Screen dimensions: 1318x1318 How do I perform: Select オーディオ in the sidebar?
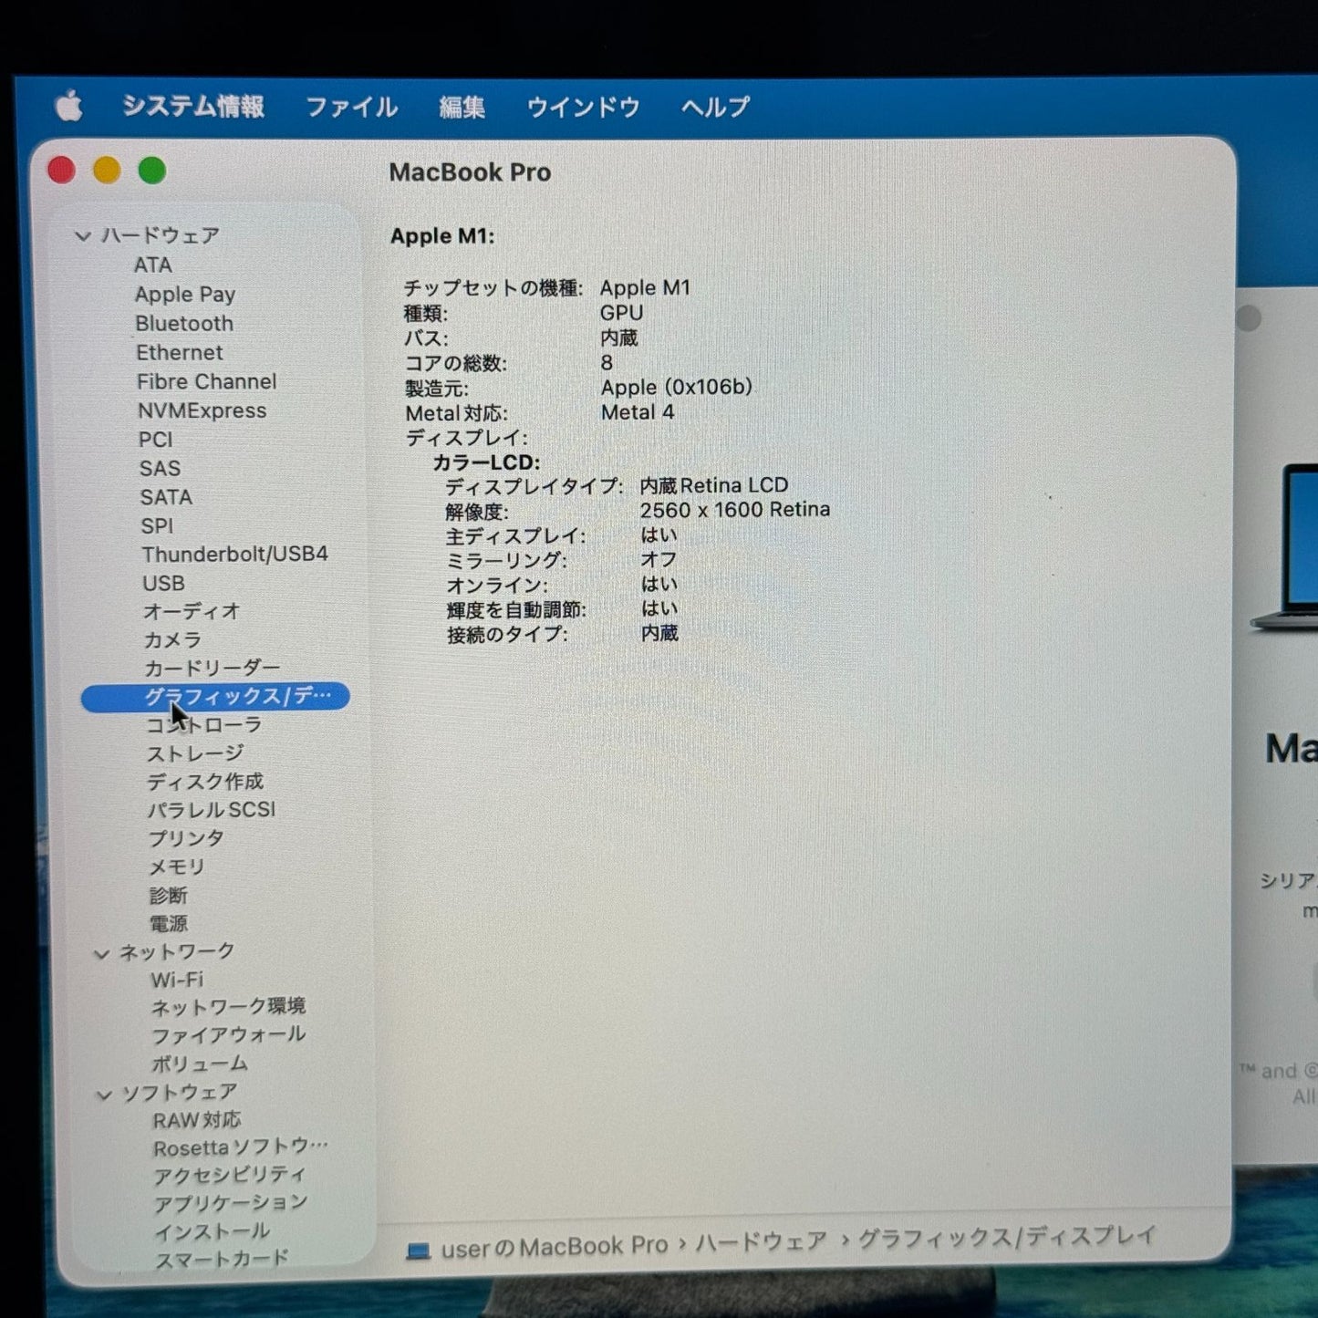point(192,612)
